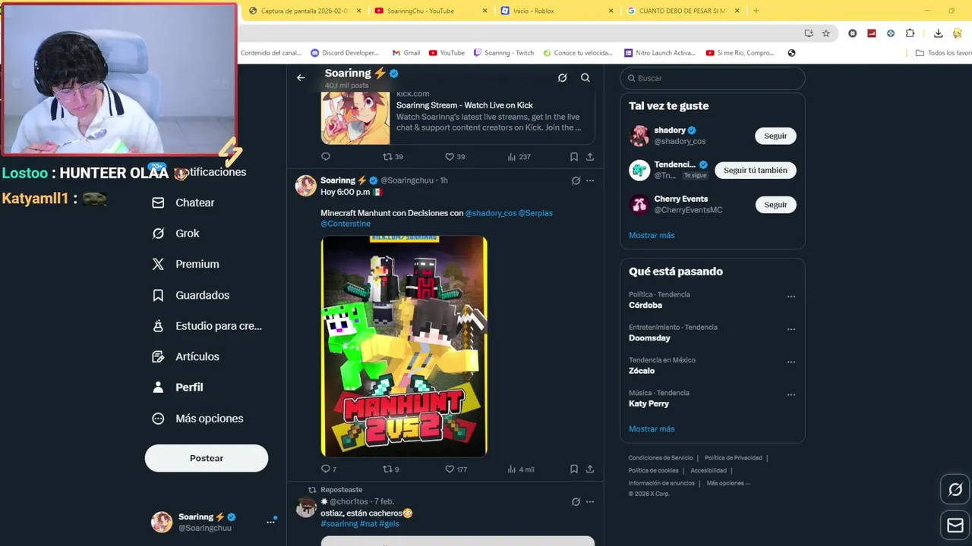Image resolution: width=972 pixels, height=546 pixels.
Task: Open Premium in the sidebar
Action: point(185,264)
